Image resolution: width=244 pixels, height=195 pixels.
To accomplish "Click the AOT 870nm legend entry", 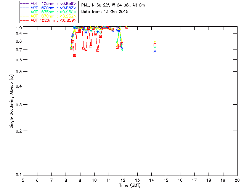I will (x=48, y=16).
